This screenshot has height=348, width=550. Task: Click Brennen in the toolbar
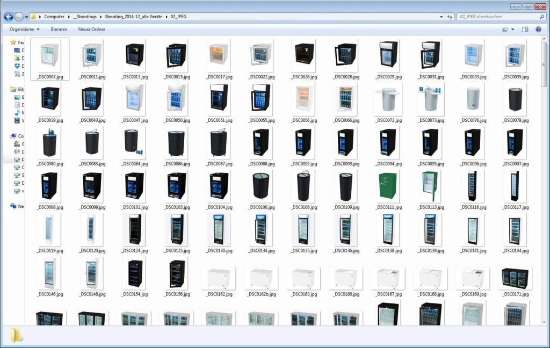[x=59, y=30]
